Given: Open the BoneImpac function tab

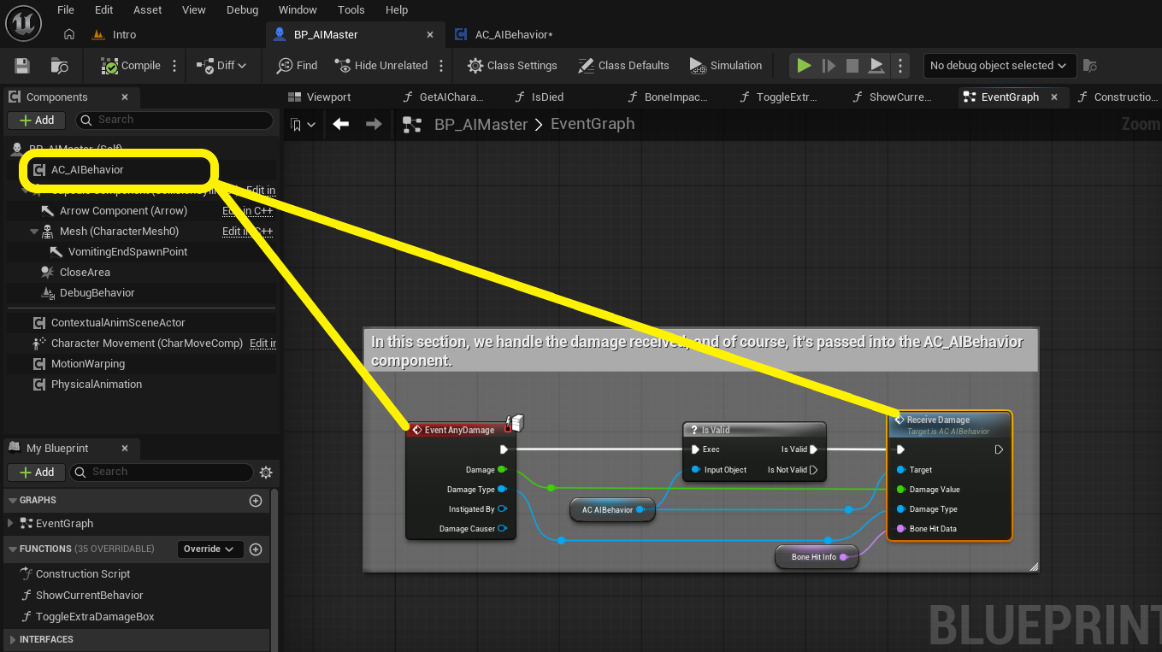Looking at the screenshot, I should point(667,97).
